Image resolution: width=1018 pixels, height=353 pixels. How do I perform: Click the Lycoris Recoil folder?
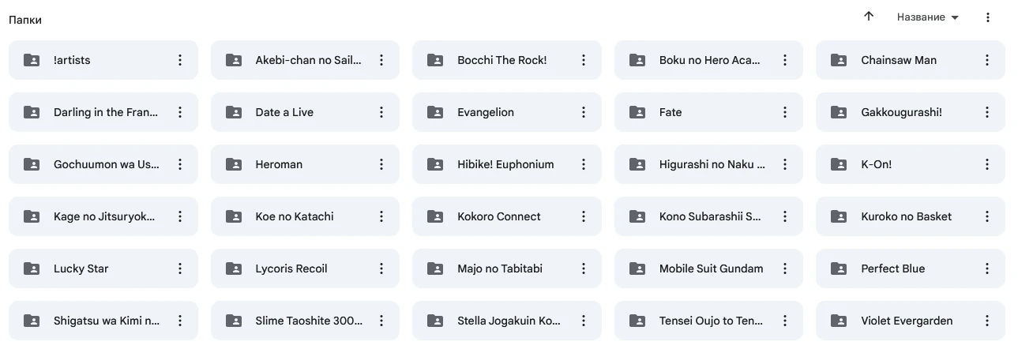[291, 269]
